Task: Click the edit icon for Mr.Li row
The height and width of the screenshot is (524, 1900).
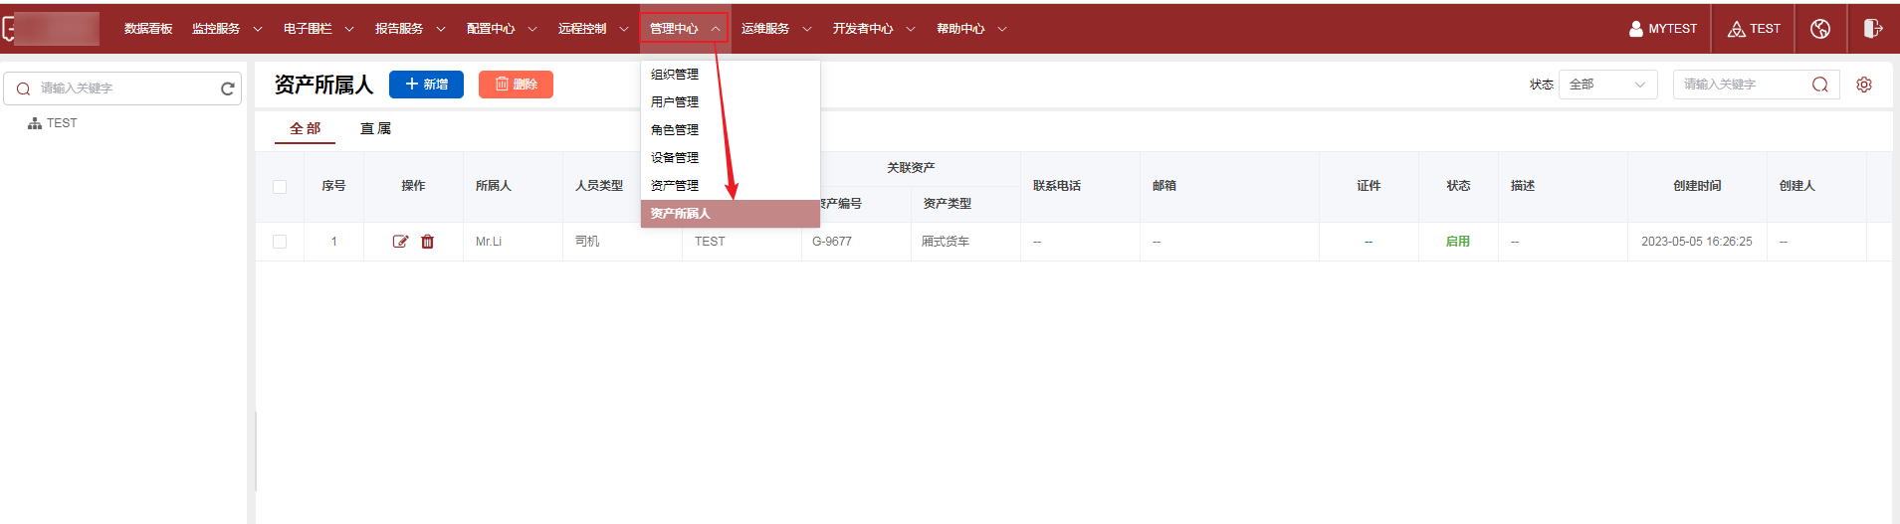Action: pyautogui.click(x=400, y=242)
